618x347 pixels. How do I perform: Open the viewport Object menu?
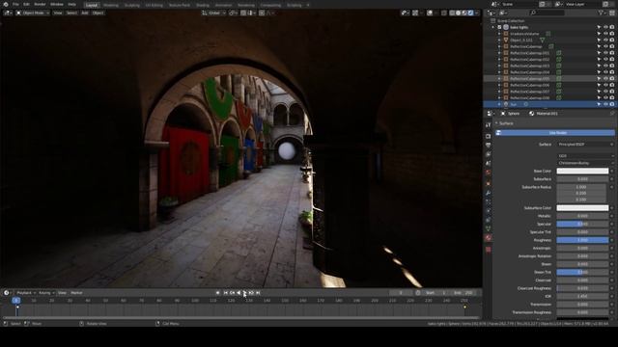[x=98, y=13]
